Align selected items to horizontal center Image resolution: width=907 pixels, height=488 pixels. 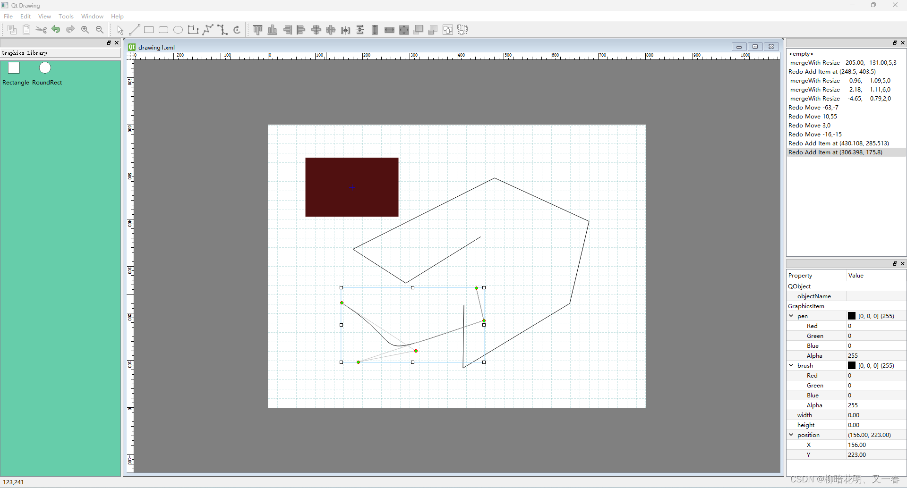pyautogui.click(x=316, y=30)
